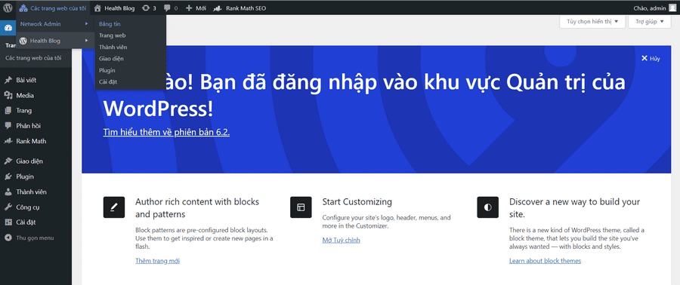Click the admin avatar icon
The image size is (680, 285).
coord(672,8)
